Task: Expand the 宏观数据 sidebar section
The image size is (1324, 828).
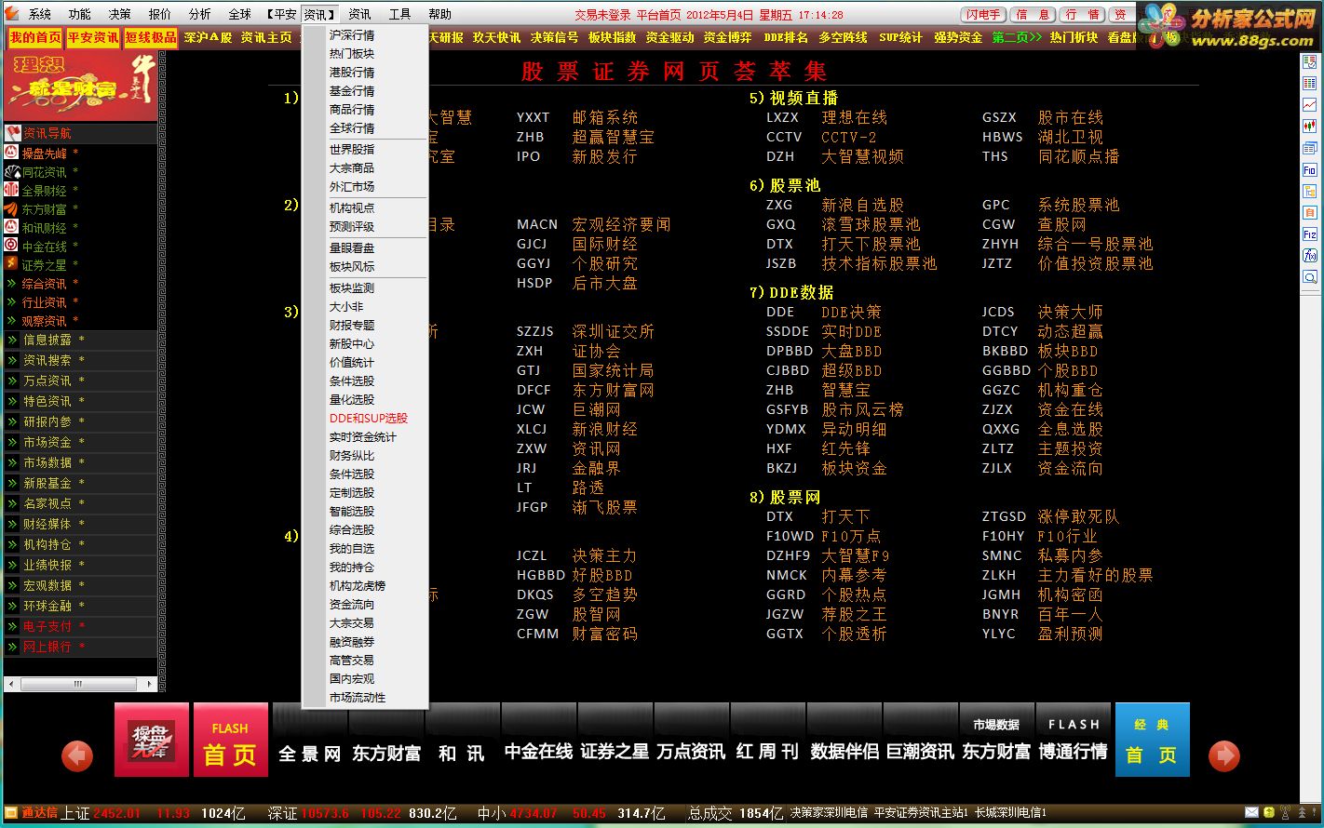Action: pos(80,585)
